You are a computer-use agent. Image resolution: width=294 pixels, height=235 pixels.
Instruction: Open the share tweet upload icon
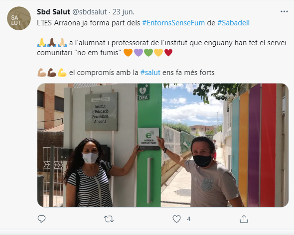coord(244,219)
